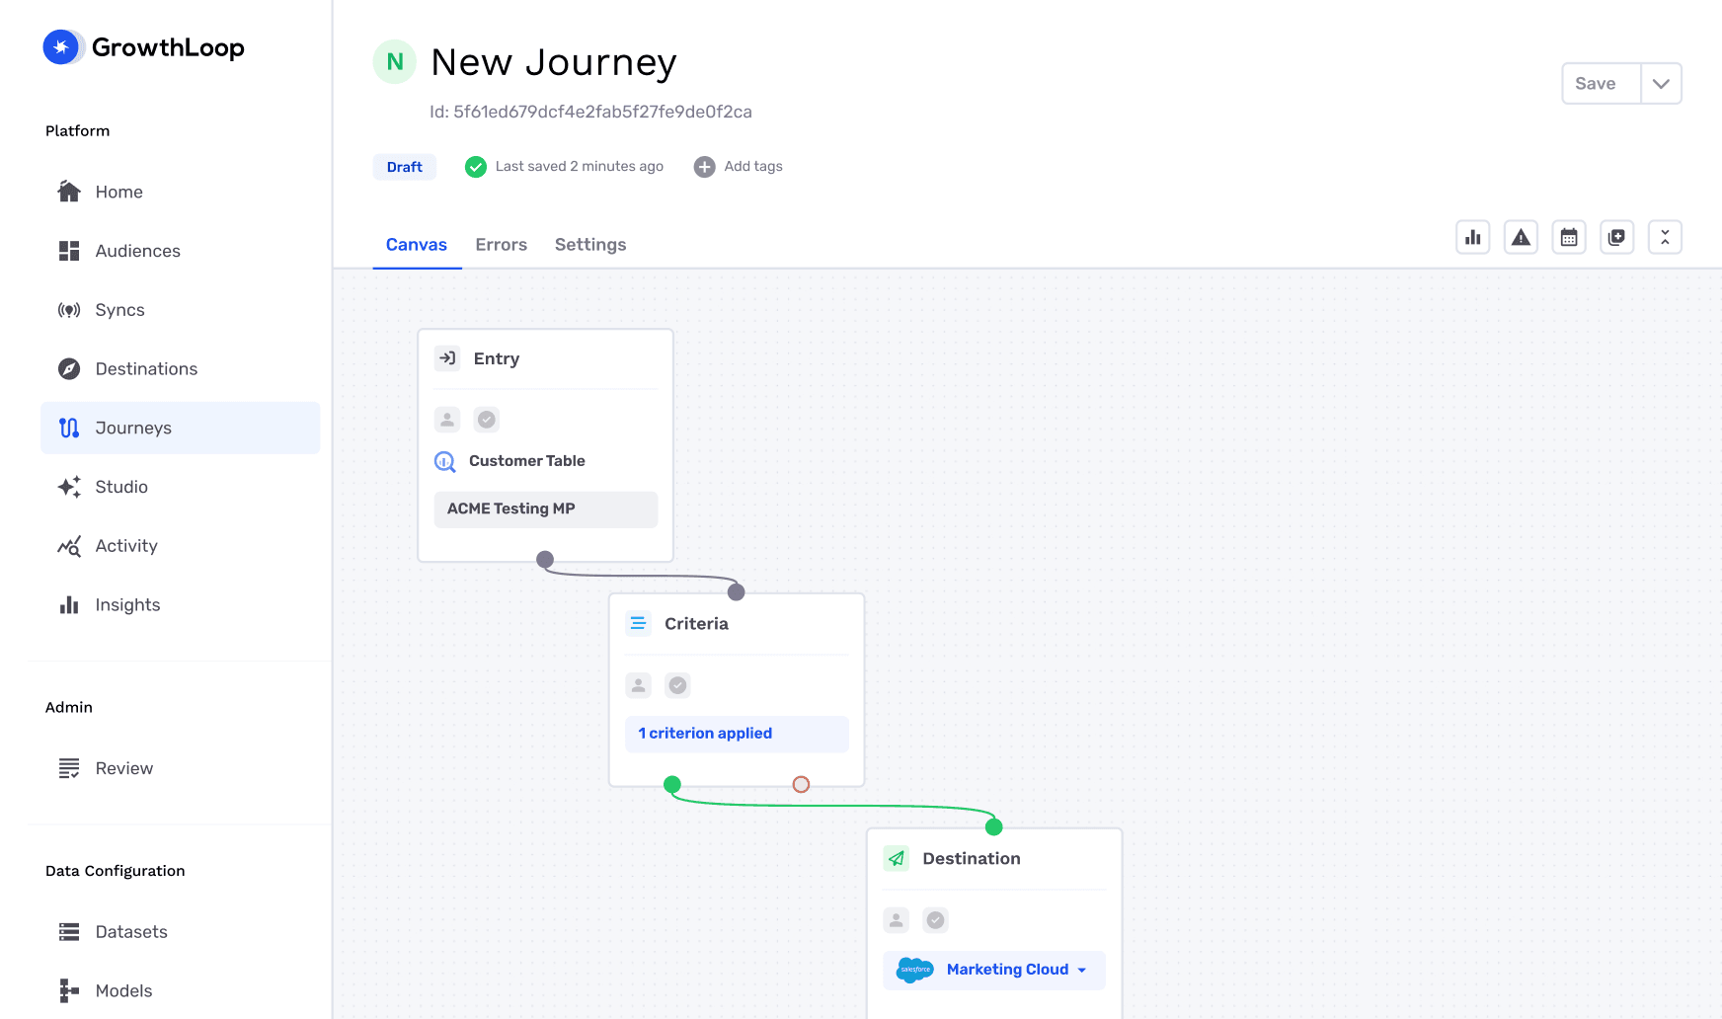Click the collapse canvas toolbar icon
This screenshot has width=1722, height=1019.
point(1665,237)
